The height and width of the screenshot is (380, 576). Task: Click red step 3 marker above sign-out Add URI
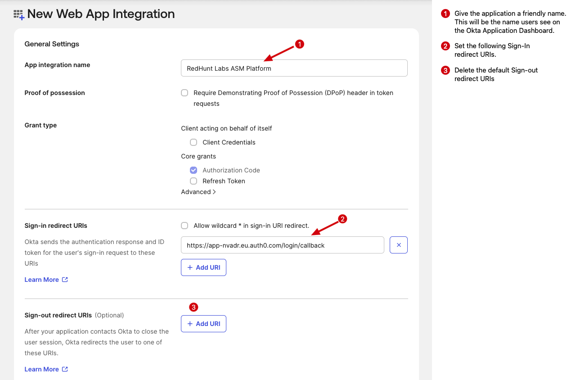(193, 308)
